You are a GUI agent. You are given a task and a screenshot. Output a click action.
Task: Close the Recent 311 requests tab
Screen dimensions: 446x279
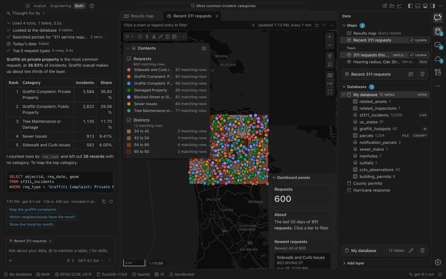click(x=217, y=16)
